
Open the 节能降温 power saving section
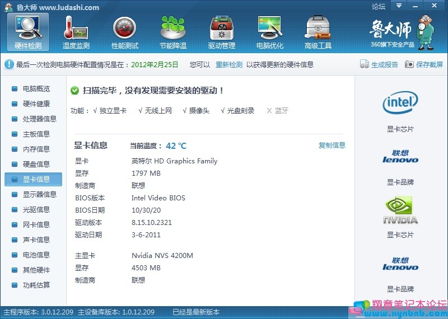(x=173, y=32)
